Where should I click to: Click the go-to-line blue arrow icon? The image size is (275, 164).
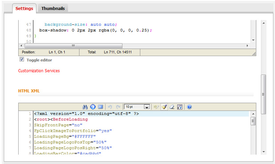[x=93, y=107]
